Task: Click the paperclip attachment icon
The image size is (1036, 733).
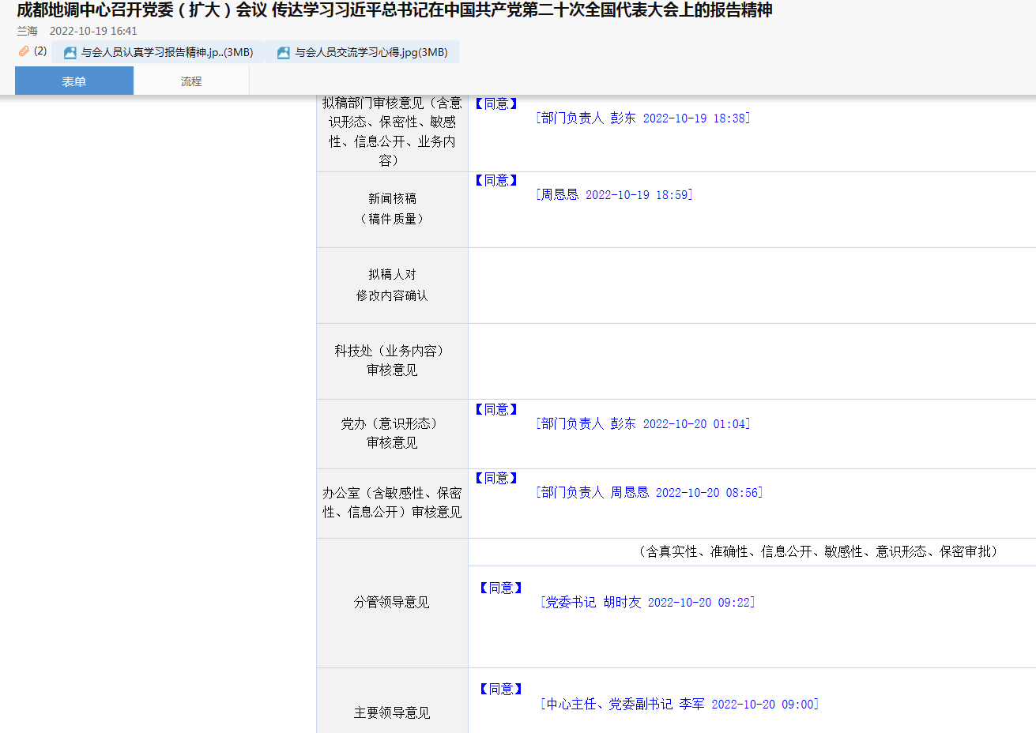Action: pos(24,51)
